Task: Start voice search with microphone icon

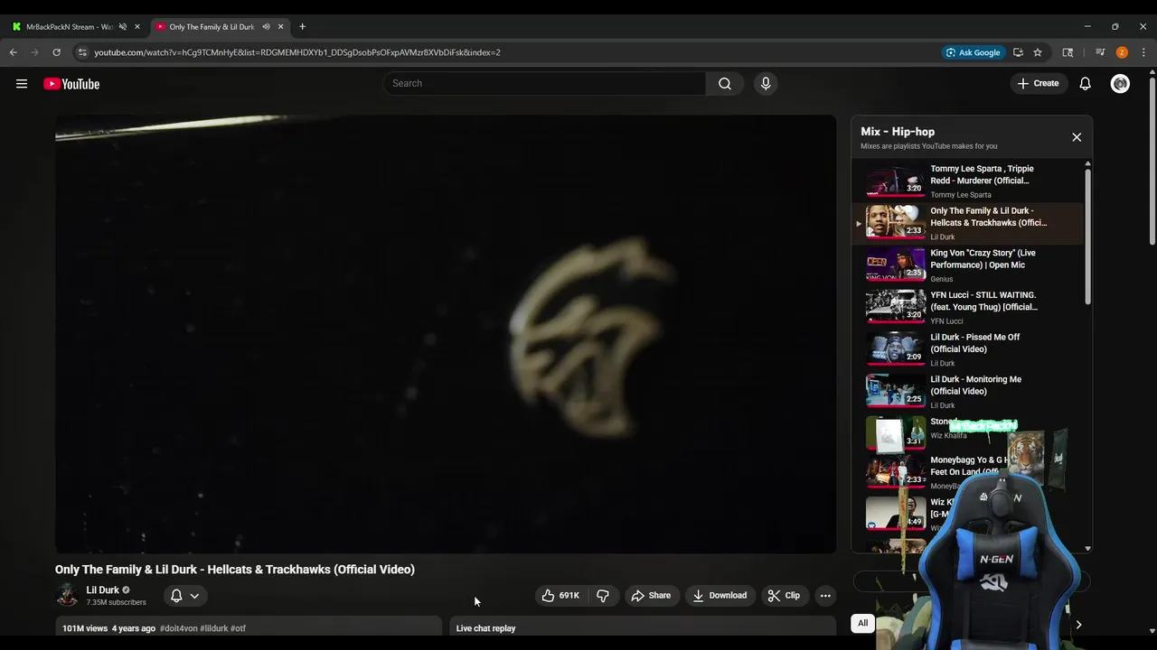Action: pyautogui.click(x=766, y=84)
